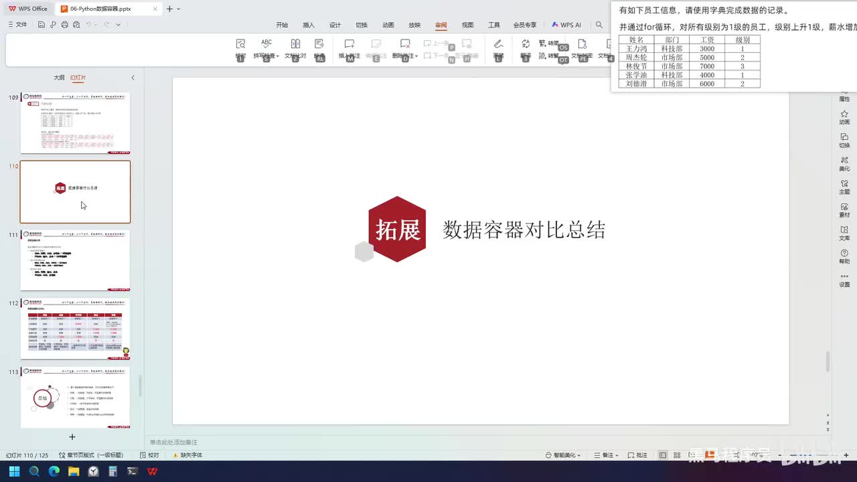Select slide 109 thumbnail
Screen dimensions: 857x482
(x=75, y=123)
